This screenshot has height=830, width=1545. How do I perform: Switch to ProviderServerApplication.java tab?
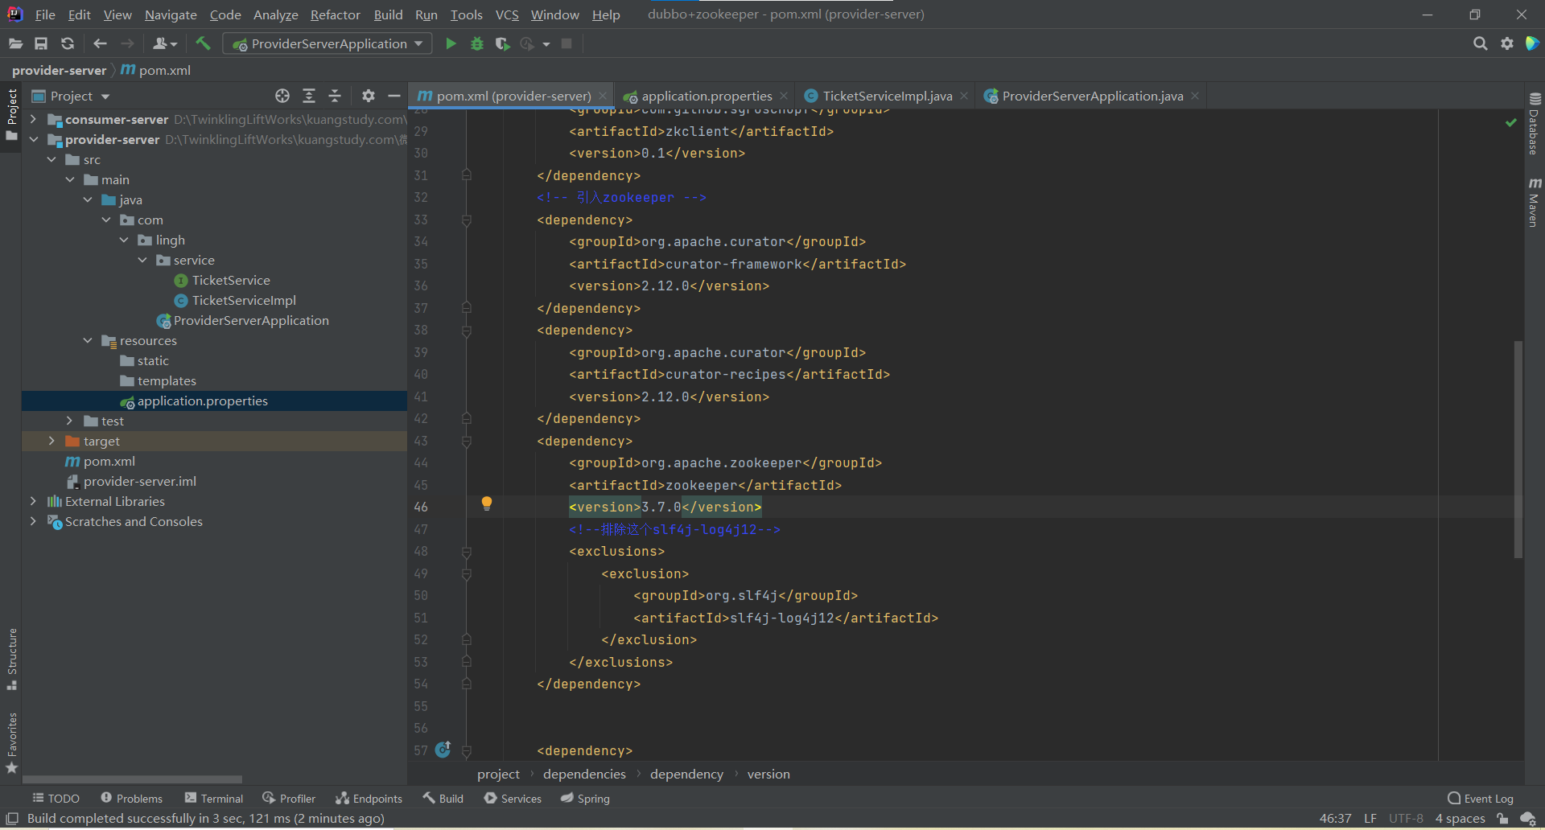pos(1093,96)
